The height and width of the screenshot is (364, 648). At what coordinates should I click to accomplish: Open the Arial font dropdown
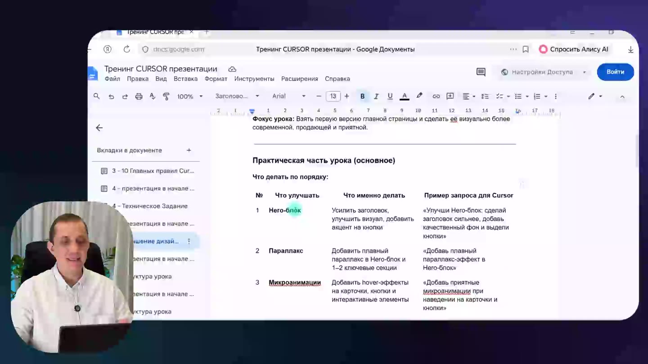tap(289, 96)
